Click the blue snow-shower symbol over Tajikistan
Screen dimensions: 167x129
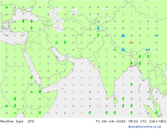pos(98,28)
